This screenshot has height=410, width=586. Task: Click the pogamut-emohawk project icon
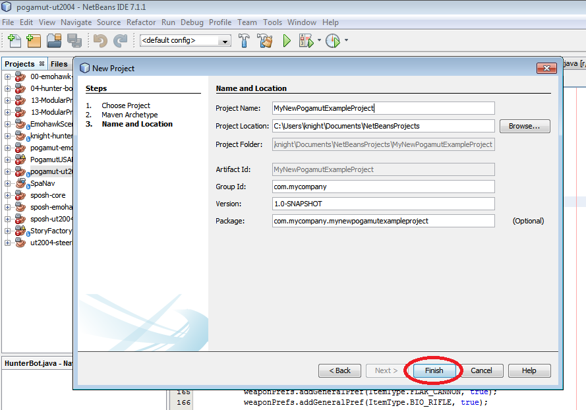pyautogui.click(x=20, y=148)
